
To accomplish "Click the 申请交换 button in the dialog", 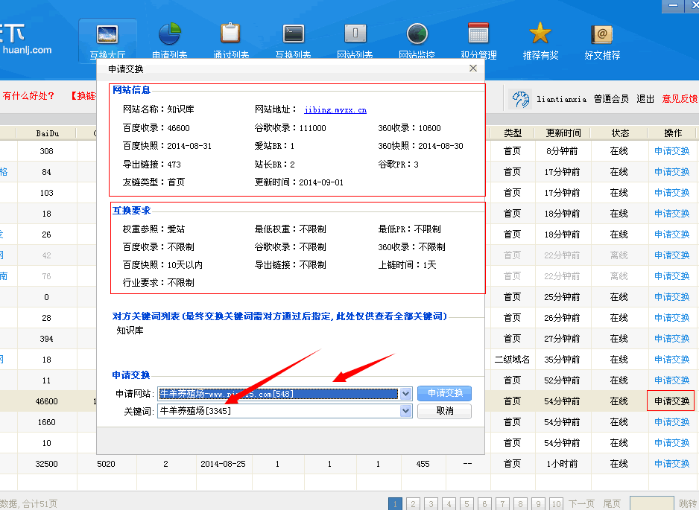I will [x=444, y=394].
